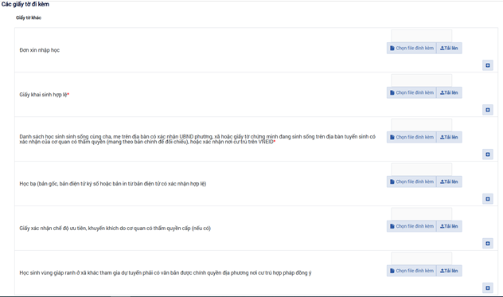503x297 pixels.
Task: Click Chọn file đính kèm for vùng giáp ranh row
Action: coord(411,271)
